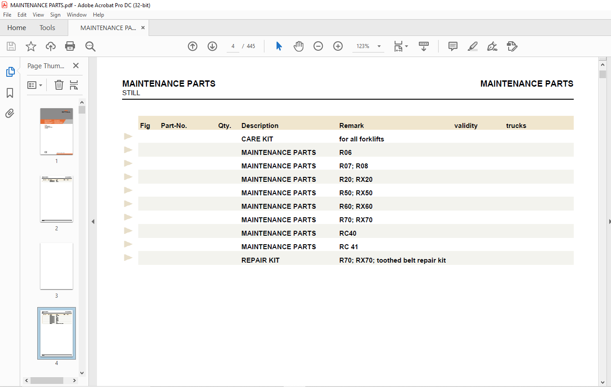The image size is (611, 387).
Task: Select the Highlight text pen tool
Action: [x=472, y=46]
